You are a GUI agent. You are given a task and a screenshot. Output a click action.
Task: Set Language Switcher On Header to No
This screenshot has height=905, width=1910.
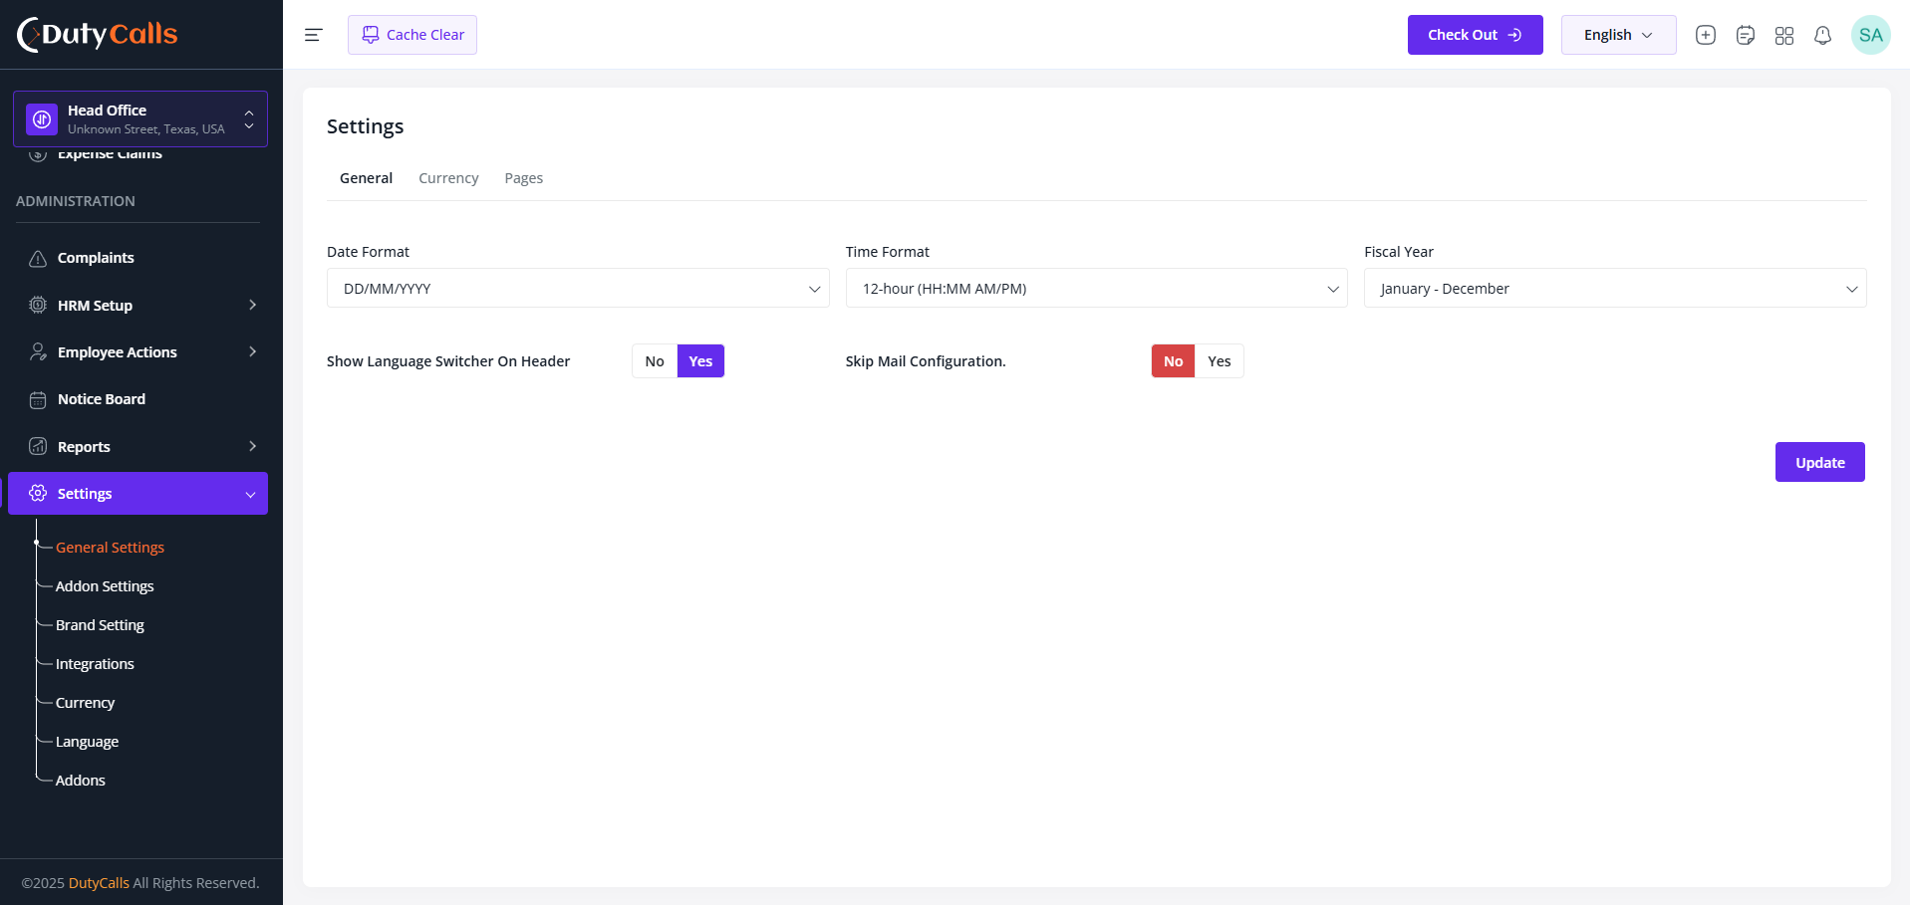coord(655,361)
